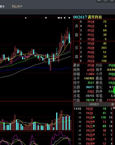Screen dimensions: 115x145
Task: Open the 更多 menu
Action: point(2,7)
